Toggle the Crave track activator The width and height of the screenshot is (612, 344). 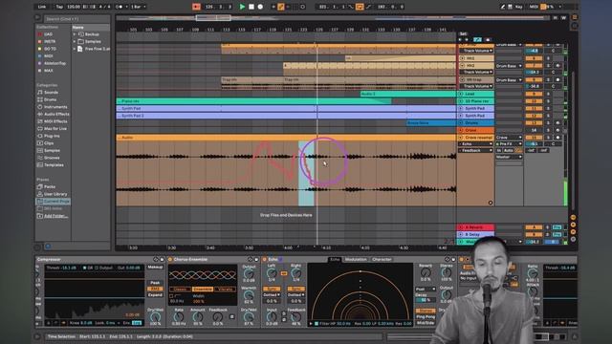tap(534, 138)
